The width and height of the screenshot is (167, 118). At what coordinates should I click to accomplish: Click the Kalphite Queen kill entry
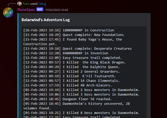pos(71,67)
